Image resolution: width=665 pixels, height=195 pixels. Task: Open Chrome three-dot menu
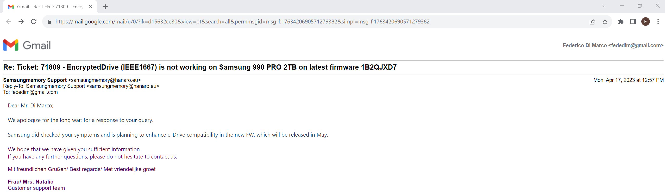(658, 22)
